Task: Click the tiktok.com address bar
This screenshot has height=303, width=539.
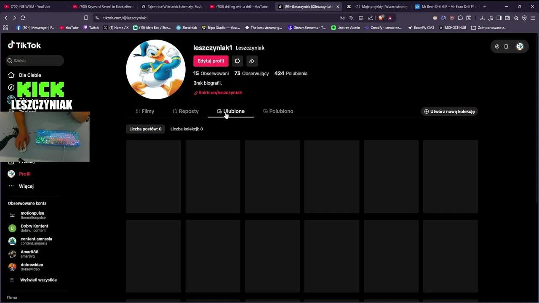Action: coord(215,18)
